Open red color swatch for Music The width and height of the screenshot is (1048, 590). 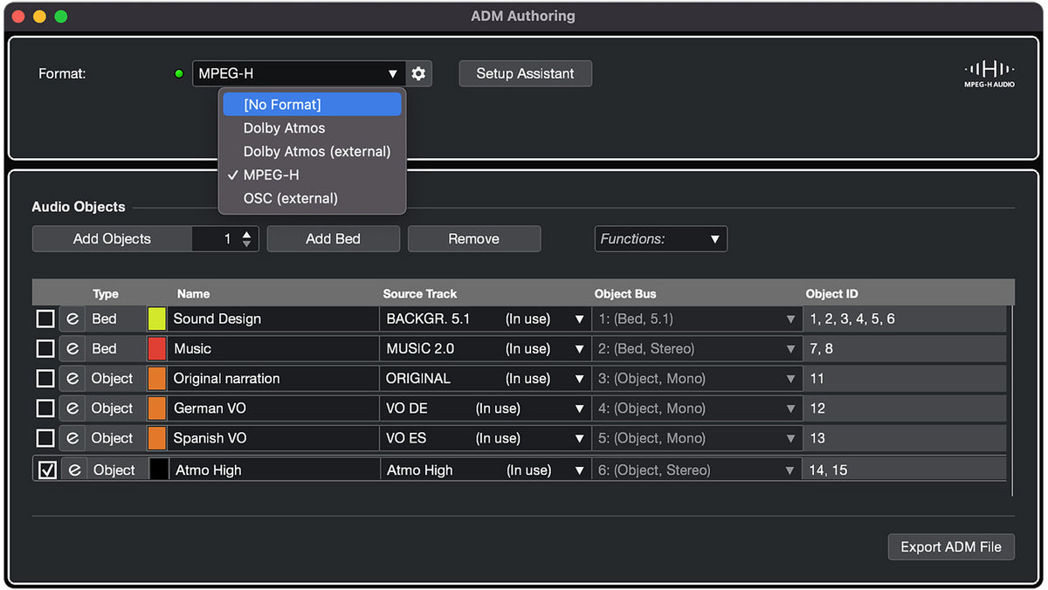(156, 349)
